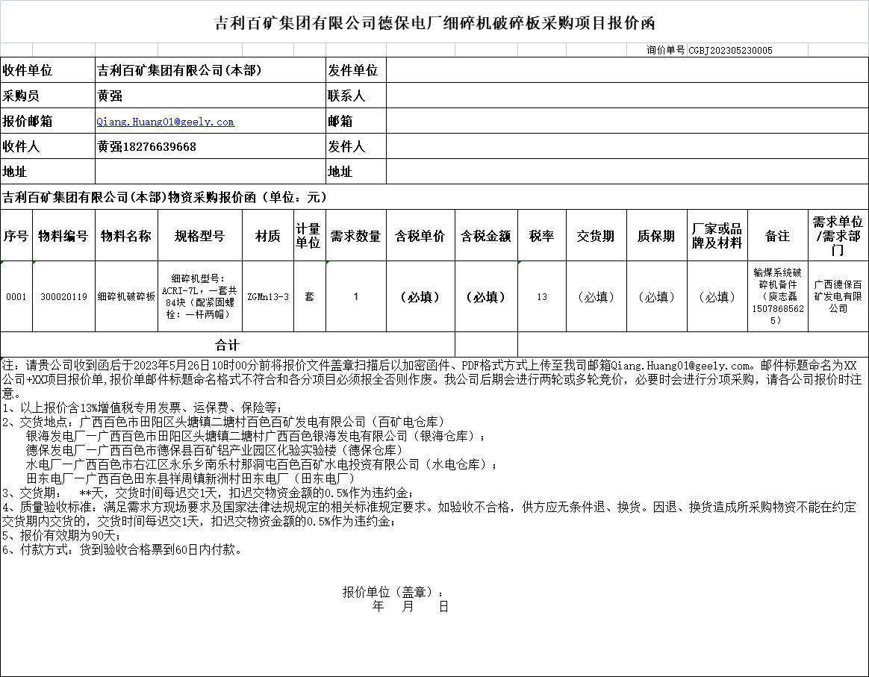Click the 含税单价 column header

(420, 235)
